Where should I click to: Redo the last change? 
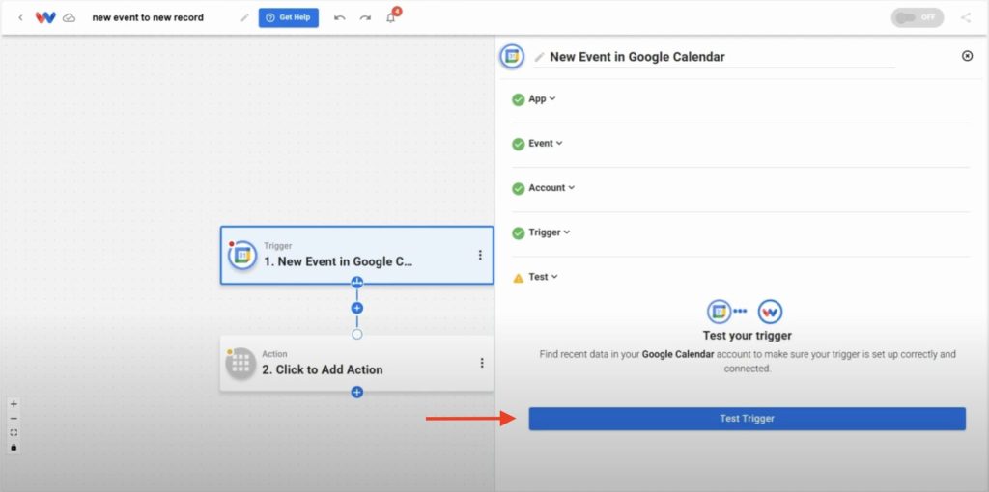pos(365,17)
